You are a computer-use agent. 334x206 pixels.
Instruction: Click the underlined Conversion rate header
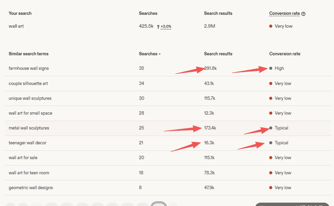pyautogui.click(x=285, y=13)
